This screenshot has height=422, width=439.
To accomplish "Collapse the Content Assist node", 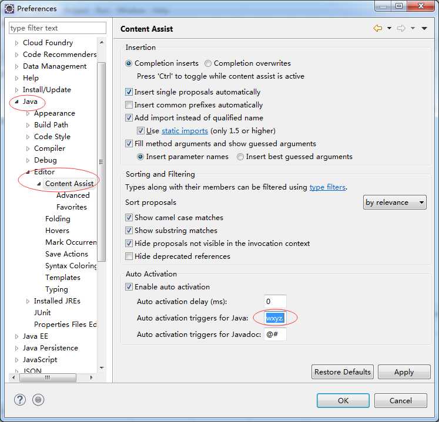I will (x=39, y=184).
